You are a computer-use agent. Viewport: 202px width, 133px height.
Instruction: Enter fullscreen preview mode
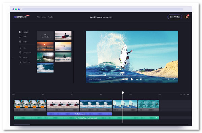pos(174,79)
